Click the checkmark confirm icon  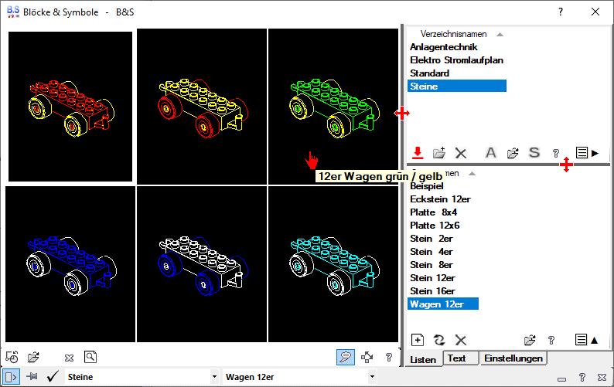point(53,376)
